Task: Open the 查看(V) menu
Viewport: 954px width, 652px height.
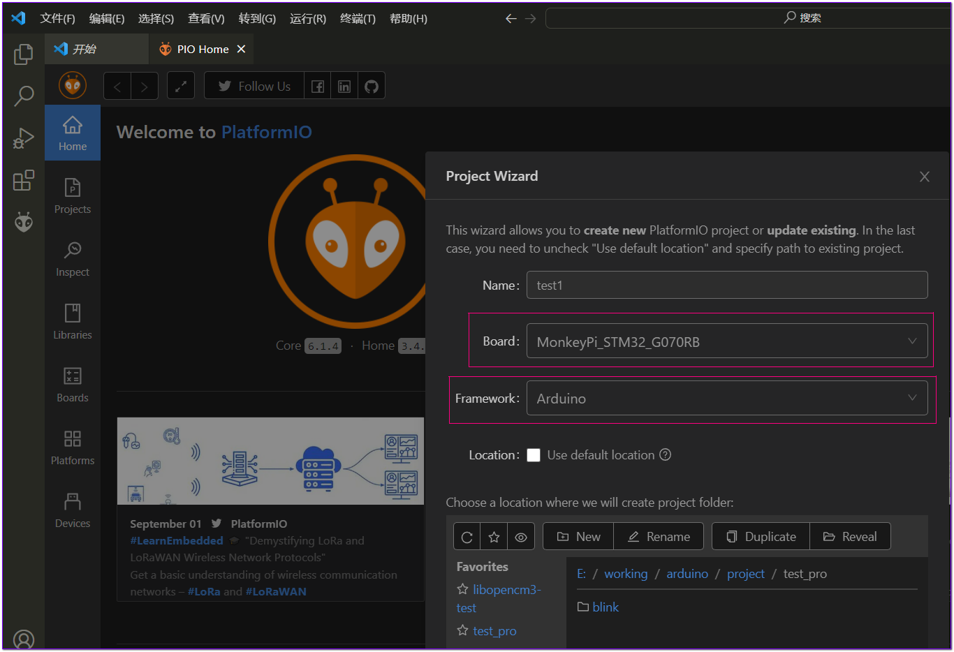Action: (206, 19)
